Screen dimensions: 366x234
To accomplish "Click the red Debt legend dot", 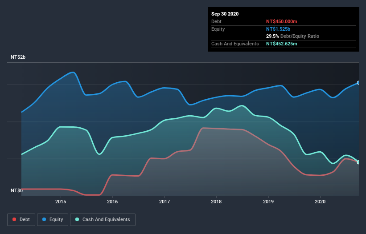I will coord(14,219).
